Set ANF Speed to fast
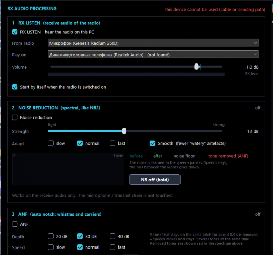This screenshot has width=273, height=255. point(113,247)
